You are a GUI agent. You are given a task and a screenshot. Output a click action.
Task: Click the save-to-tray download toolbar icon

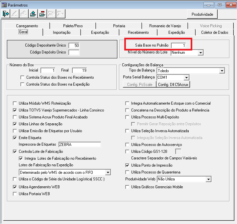tap(33, 14)
